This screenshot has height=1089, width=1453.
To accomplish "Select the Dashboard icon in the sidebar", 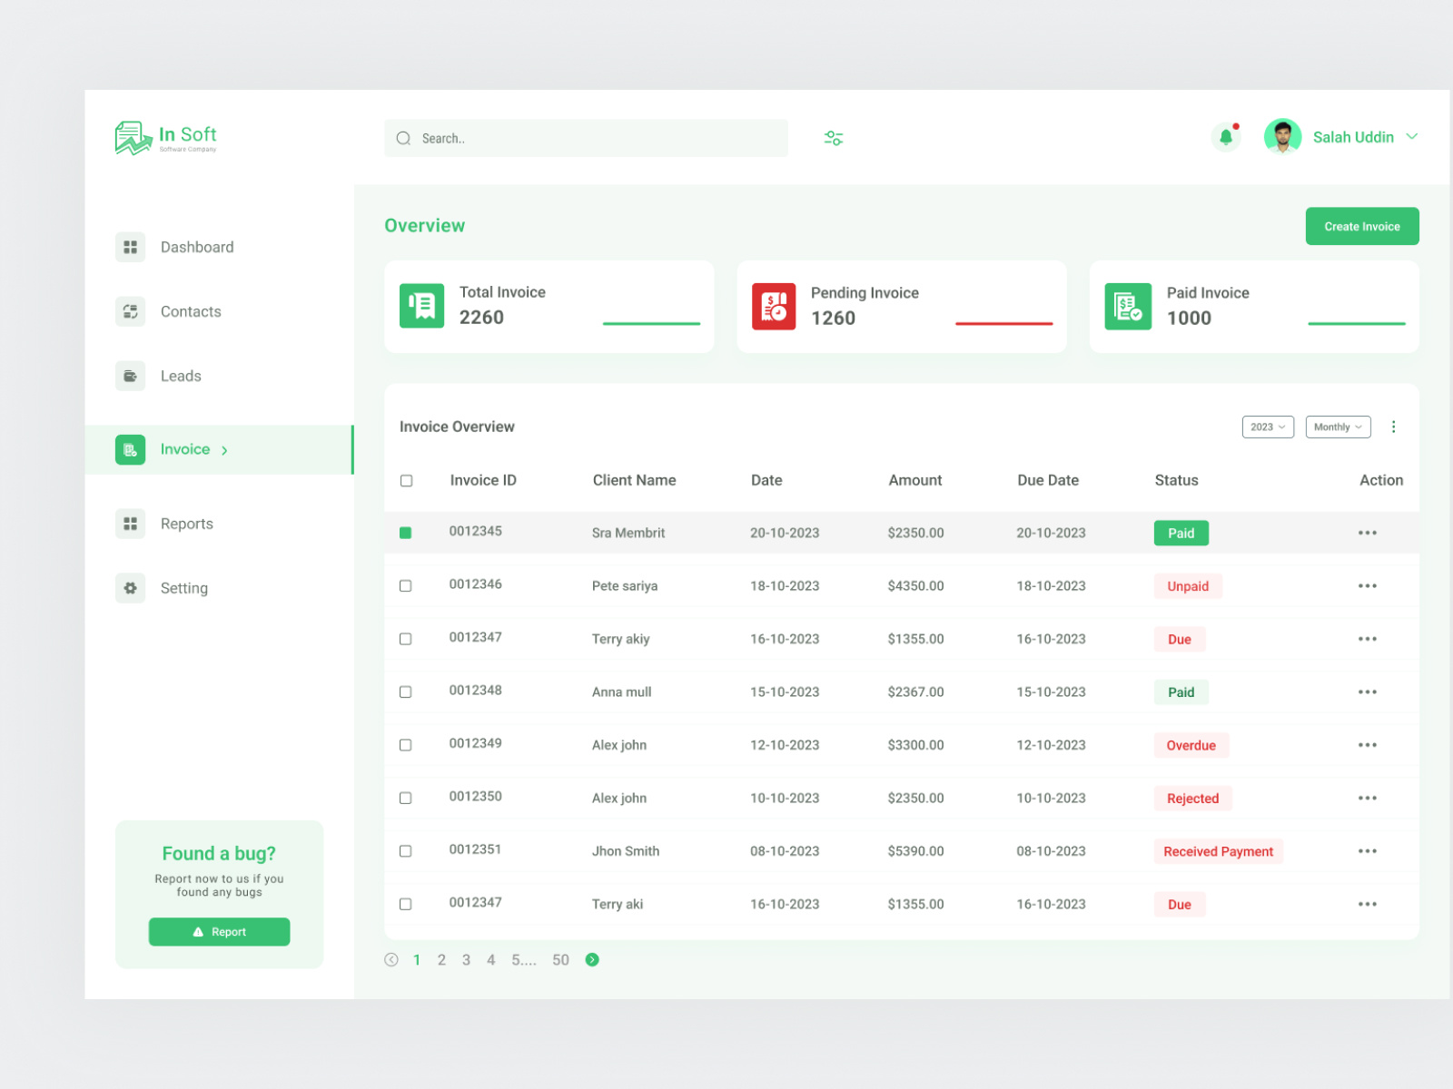I will tap(130, 246).
